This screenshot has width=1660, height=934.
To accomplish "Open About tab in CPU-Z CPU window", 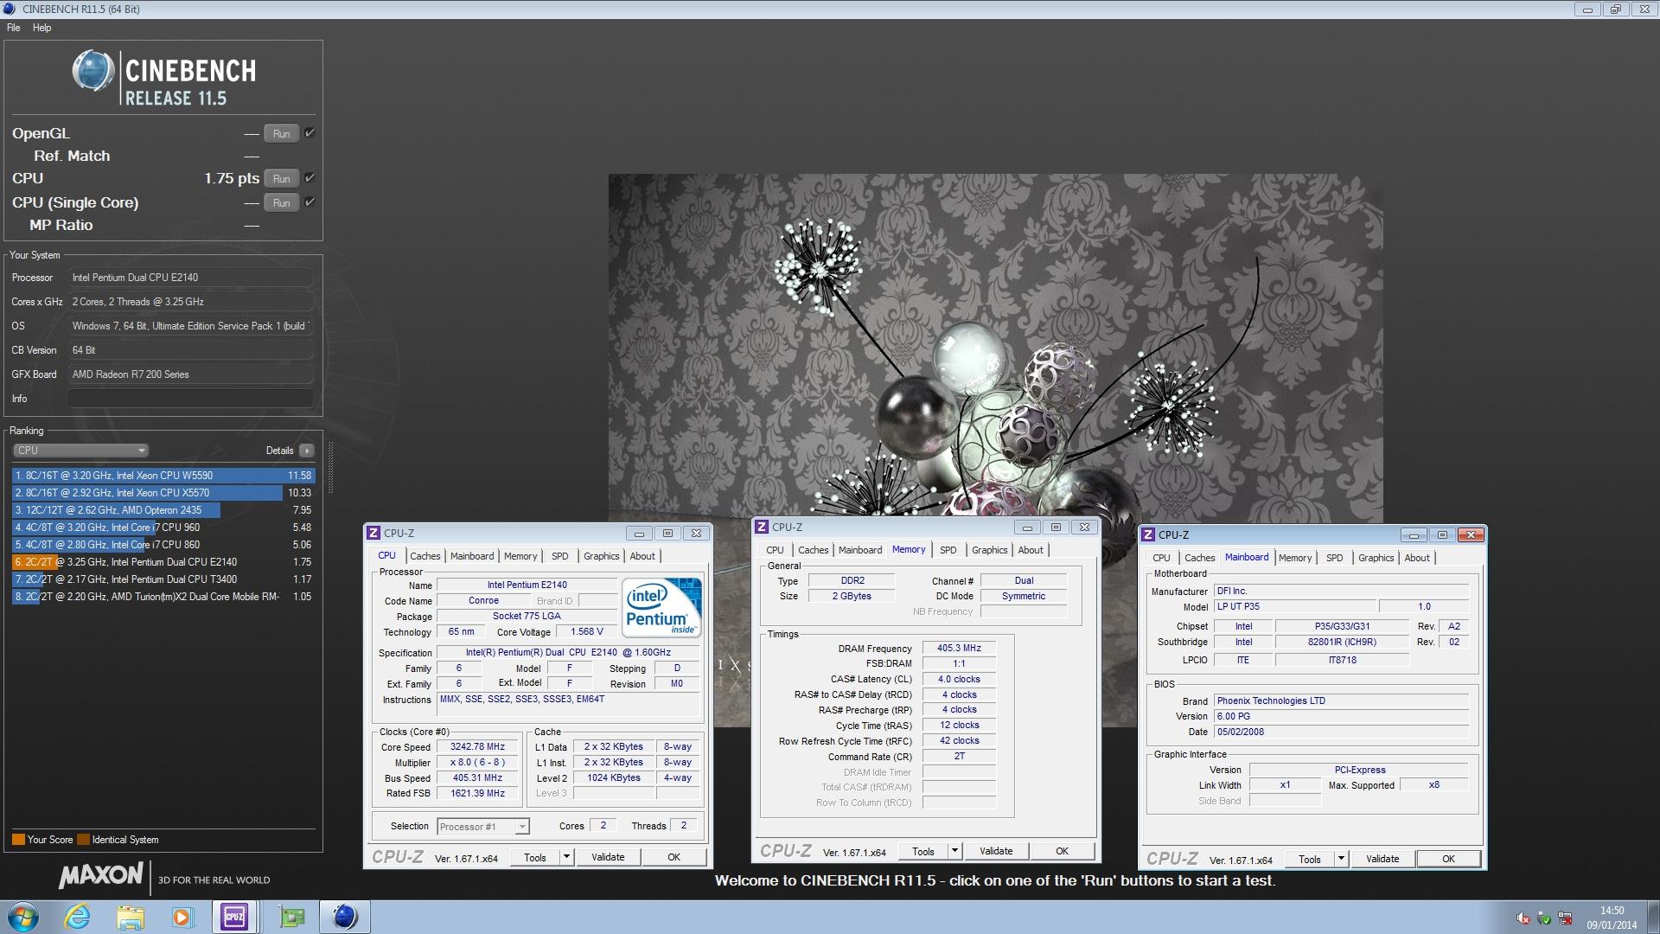I will click(x=642, y=556).
